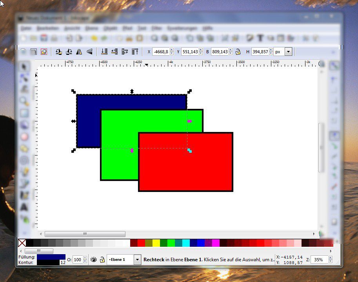358x282 pixels.
Task: Rotate selection 90° counter-clockwise
Action: point(58,52)
